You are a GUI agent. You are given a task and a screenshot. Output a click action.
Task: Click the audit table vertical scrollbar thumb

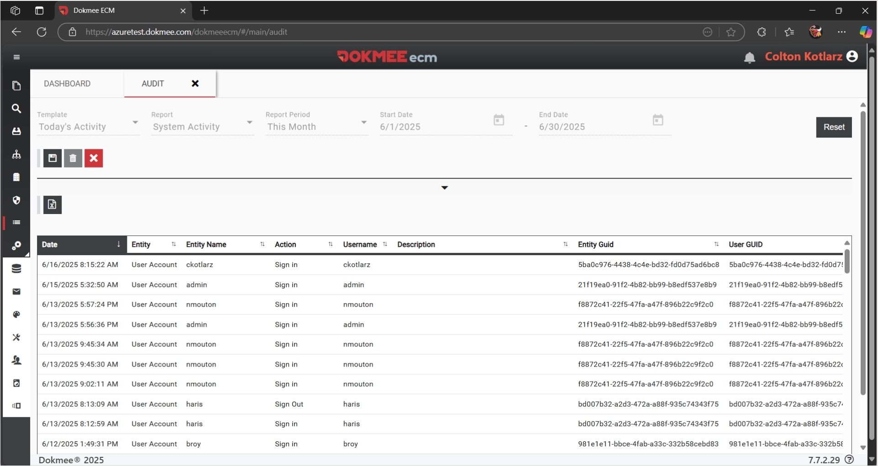pos(847,261)
